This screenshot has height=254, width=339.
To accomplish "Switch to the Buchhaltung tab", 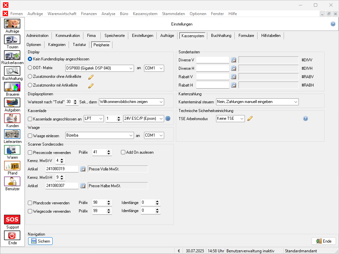I will 221,36.
